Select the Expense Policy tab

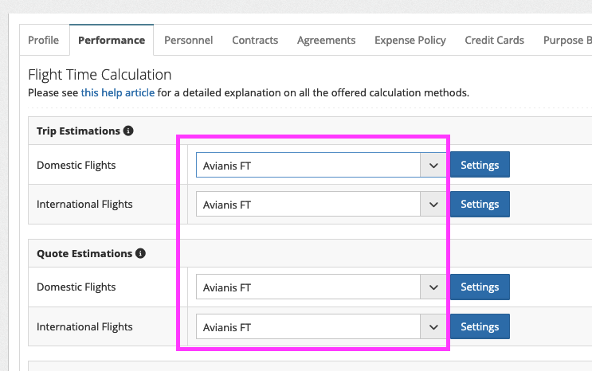pyautogui.click(x=410, y=40)
